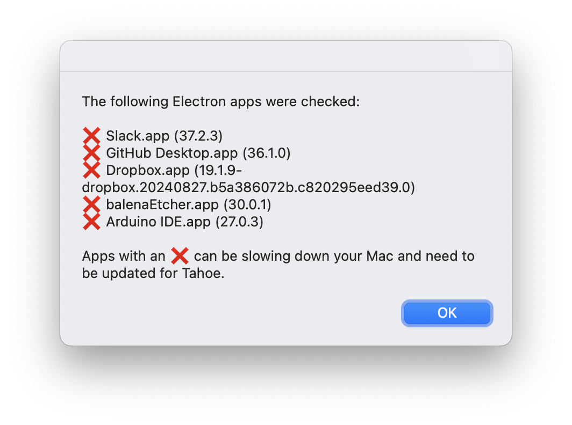Screen dimensions: 572x425
Task: Click the red X next to GitHub Desktop.app
Action: tap(92, 153)
